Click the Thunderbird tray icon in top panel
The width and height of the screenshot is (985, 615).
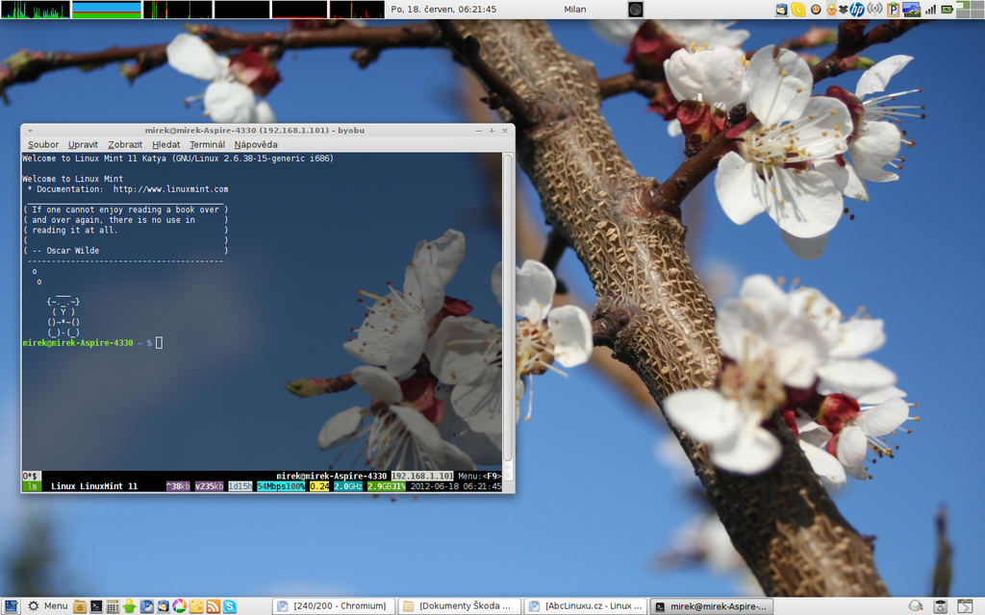pos(781,10)
